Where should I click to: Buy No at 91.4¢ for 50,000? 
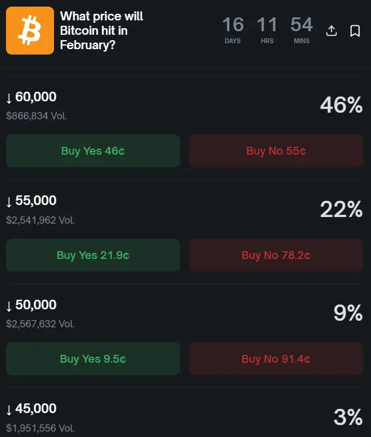tap(276, 359)
